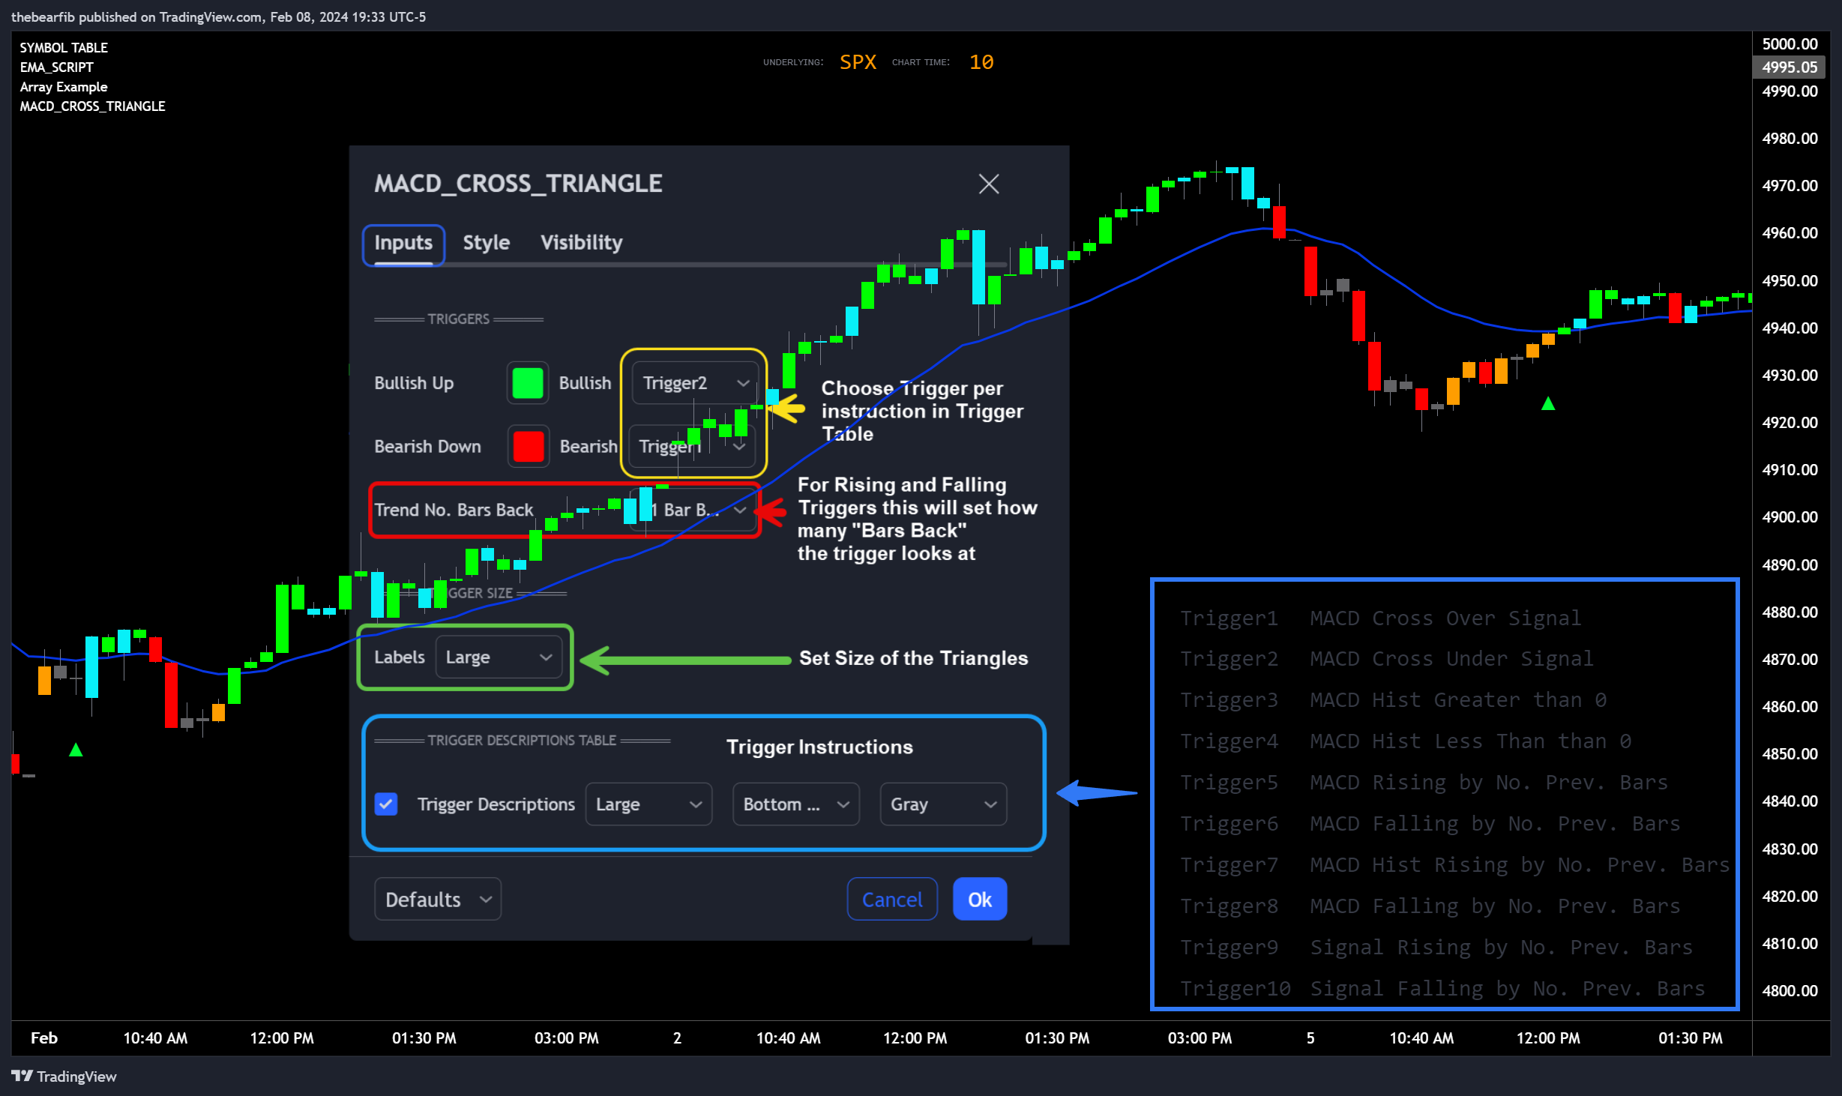This screenshot has width=1842, height=1096.
Task: Switch to the Inputs tab
Action: coord(403,243)
